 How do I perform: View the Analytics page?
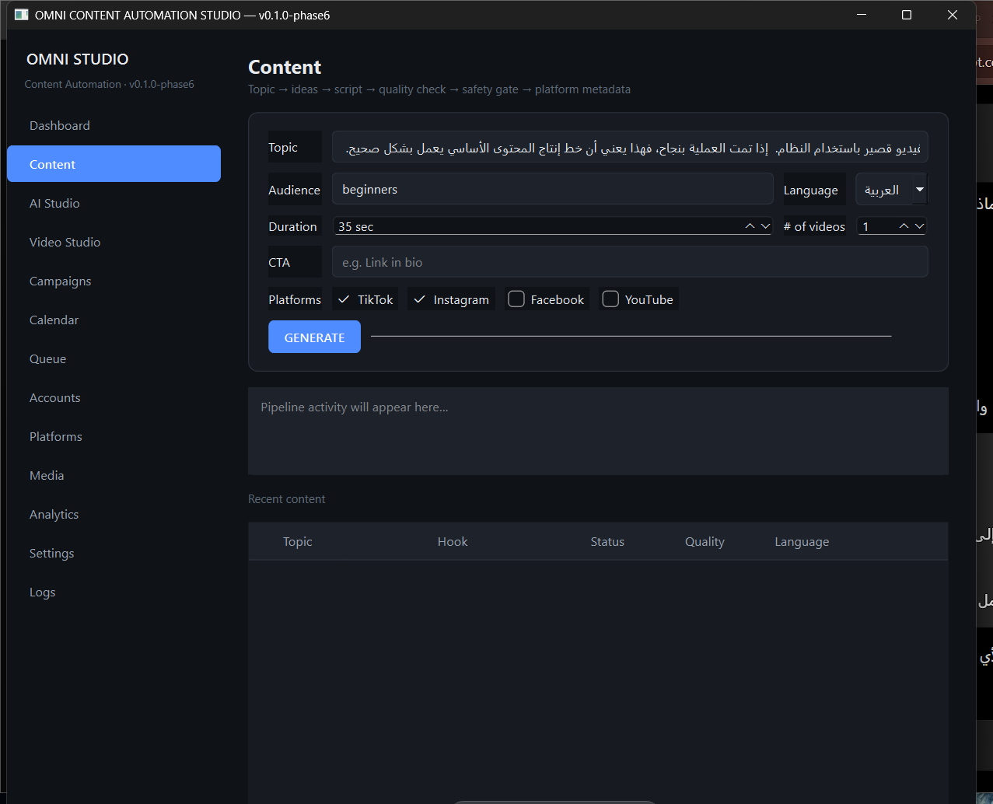tap(114, 514)
